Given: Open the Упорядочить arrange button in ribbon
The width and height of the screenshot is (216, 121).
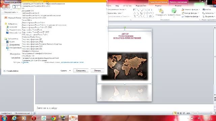Looking at the screenshot, I should pyautogui.click(x=161, y=12).
